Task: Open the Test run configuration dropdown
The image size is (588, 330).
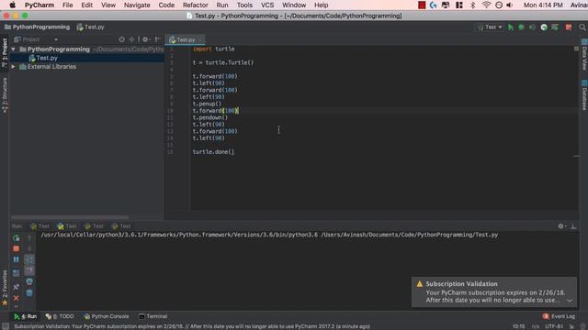Action: (x=490, y=27)
